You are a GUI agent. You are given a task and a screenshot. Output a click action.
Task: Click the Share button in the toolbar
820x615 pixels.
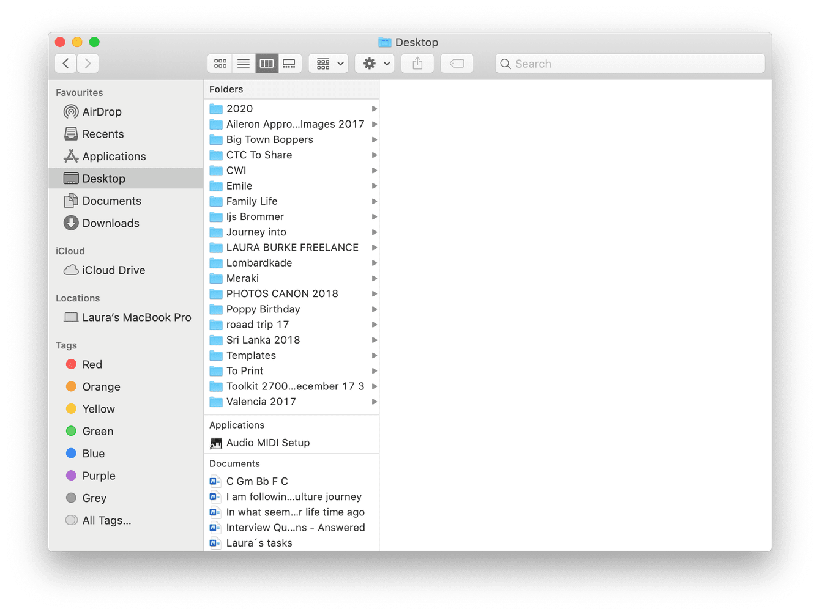417,63
